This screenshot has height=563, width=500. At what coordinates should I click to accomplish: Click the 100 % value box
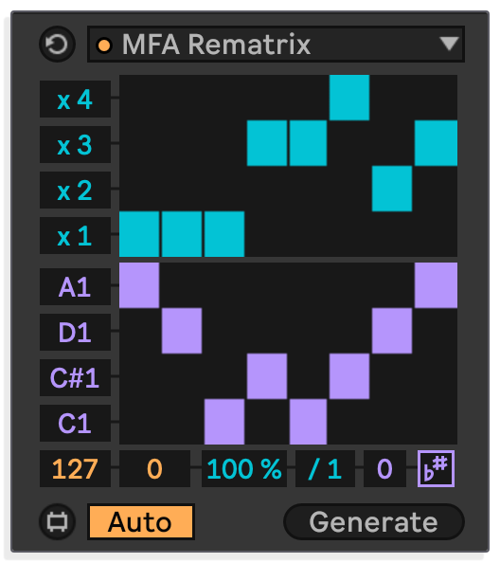244,468
